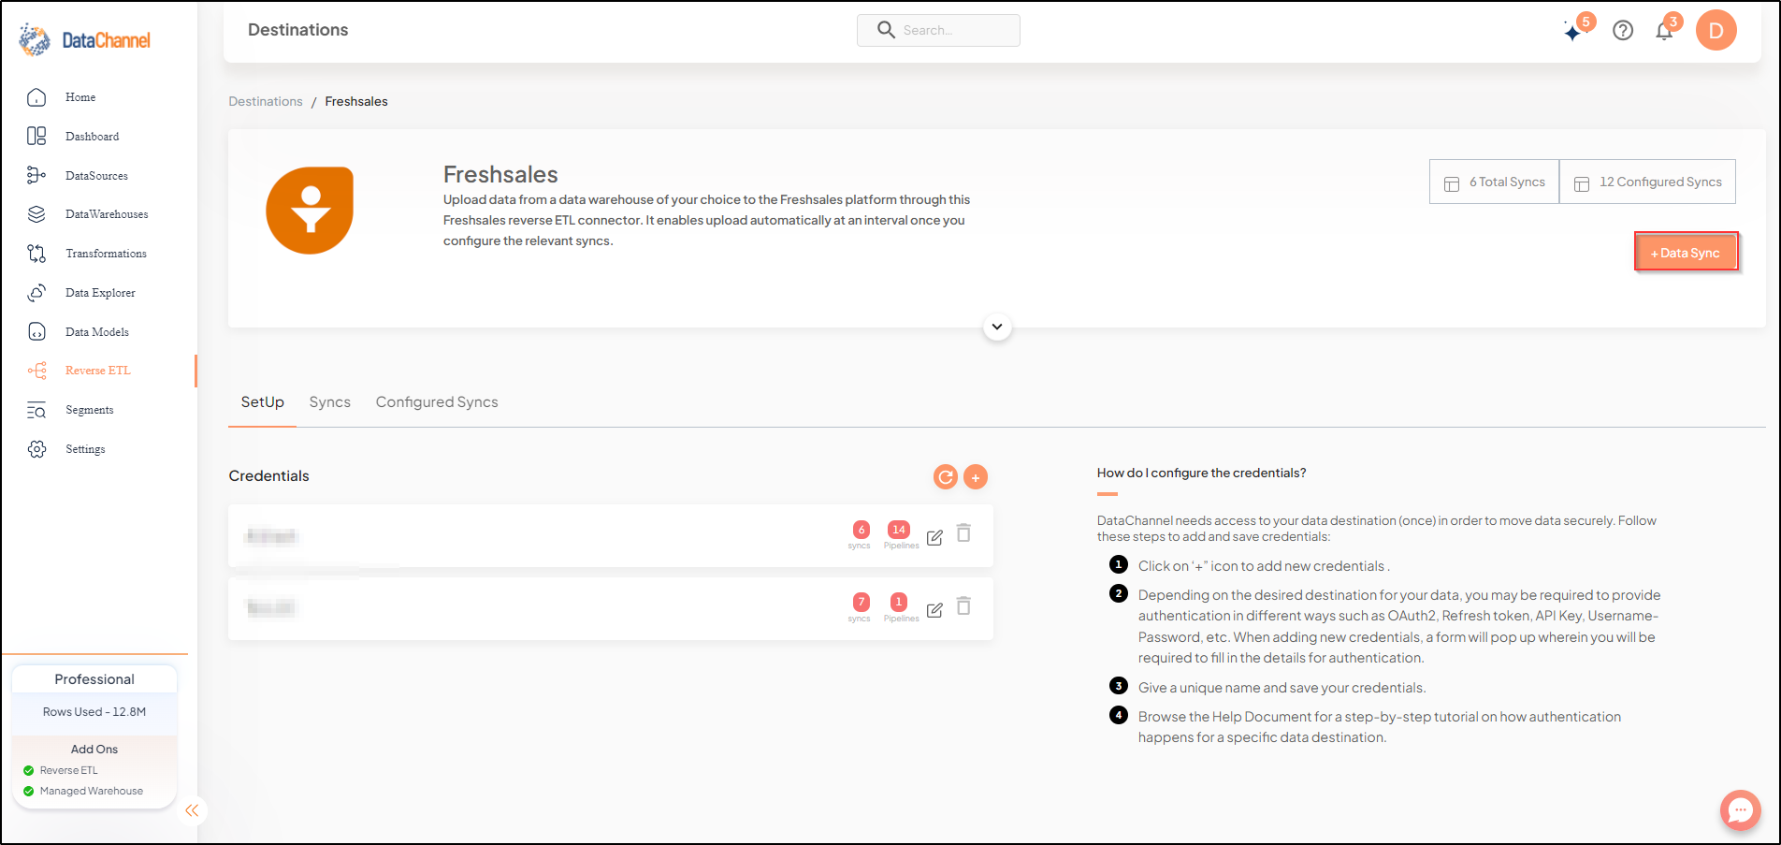Image resolution: width=1781 pixels, height=845 pixels.
Task: Select Reverse ETL menu item
Action: (98, 371)
